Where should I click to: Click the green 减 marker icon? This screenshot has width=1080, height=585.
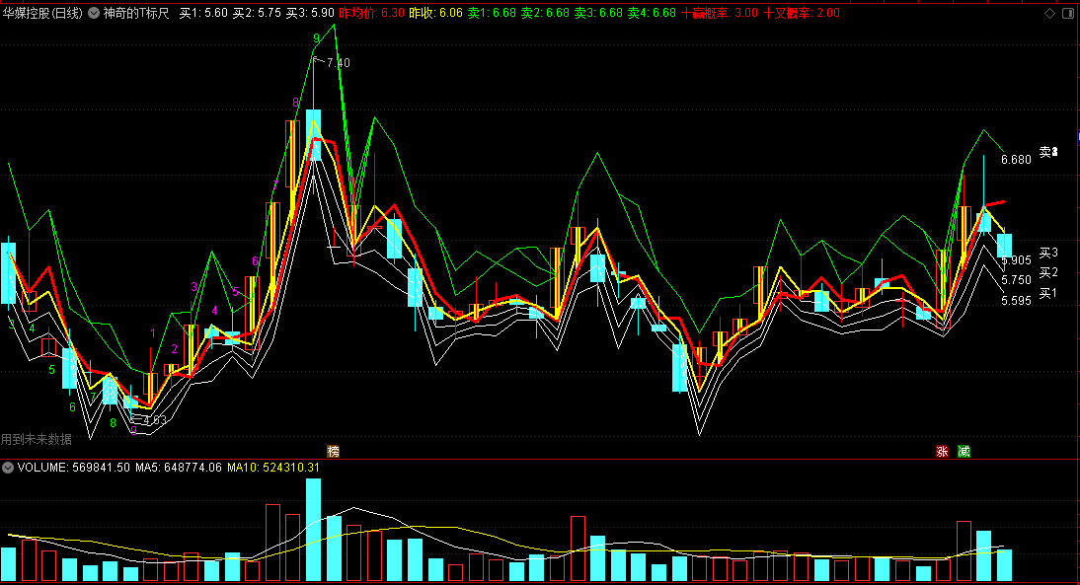[964, 452]
